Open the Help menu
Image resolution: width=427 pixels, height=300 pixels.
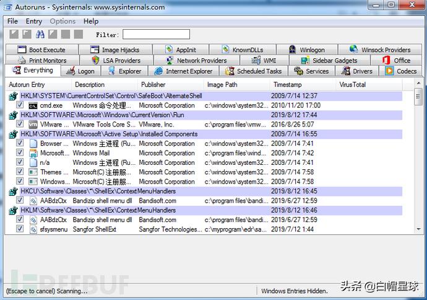pos(91,21)
